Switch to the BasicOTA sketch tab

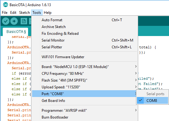tap(15, 32)
